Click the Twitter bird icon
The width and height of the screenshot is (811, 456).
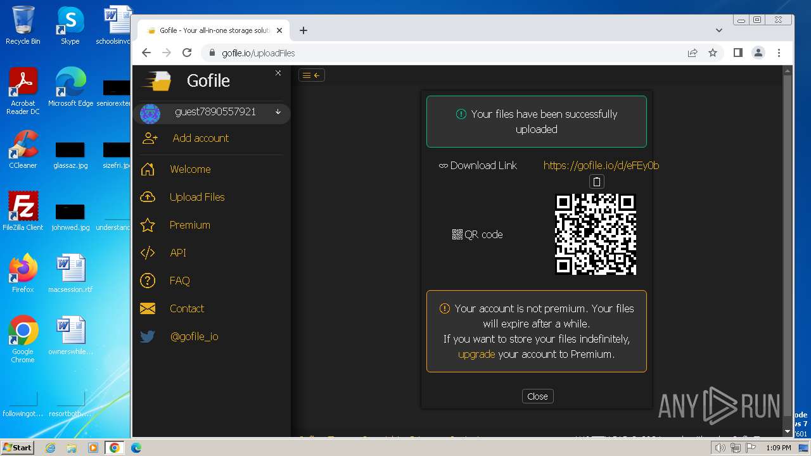147,336
